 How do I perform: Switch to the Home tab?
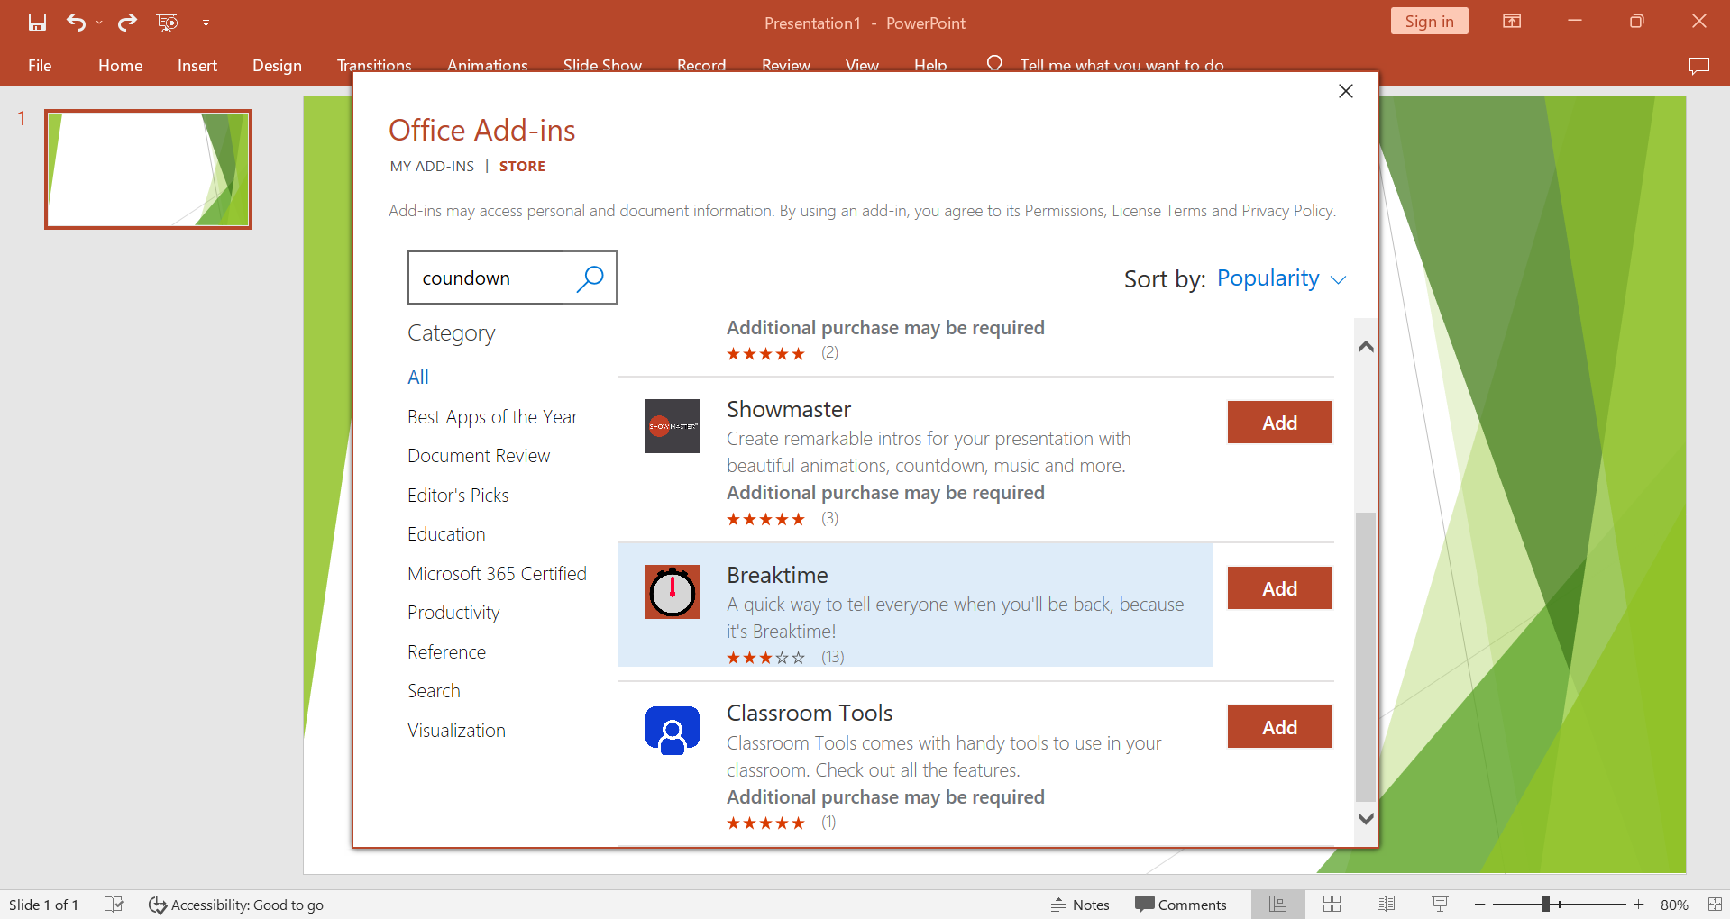click(121, 65)
